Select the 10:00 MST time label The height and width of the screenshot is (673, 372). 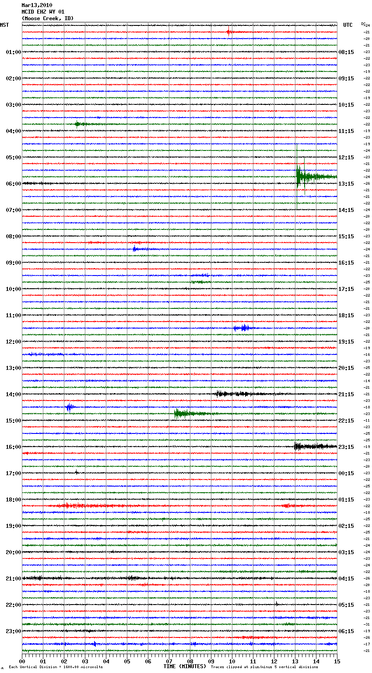point(14,289)
